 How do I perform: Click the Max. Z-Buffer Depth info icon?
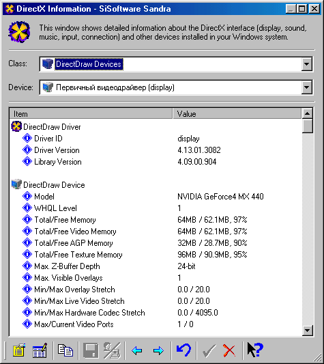coord(27,266)
